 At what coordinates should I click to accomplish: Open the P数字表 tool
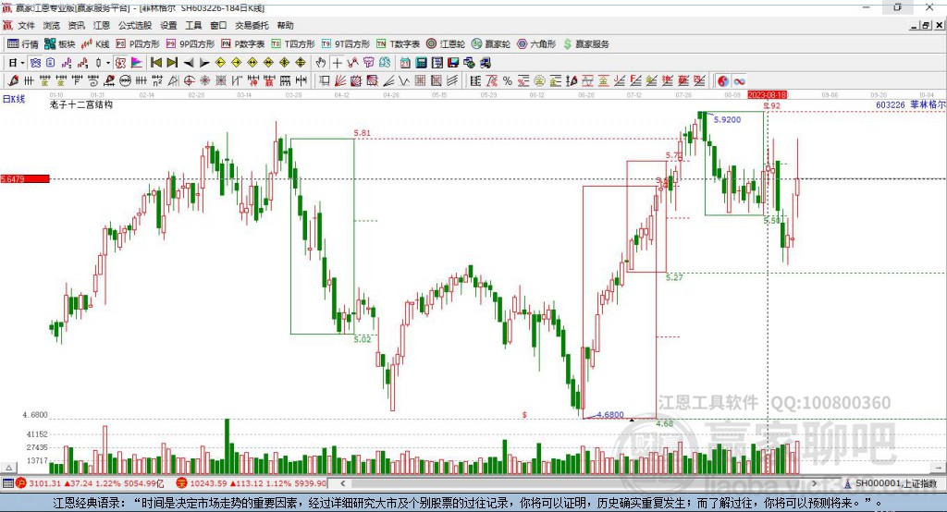click(243, 44)
